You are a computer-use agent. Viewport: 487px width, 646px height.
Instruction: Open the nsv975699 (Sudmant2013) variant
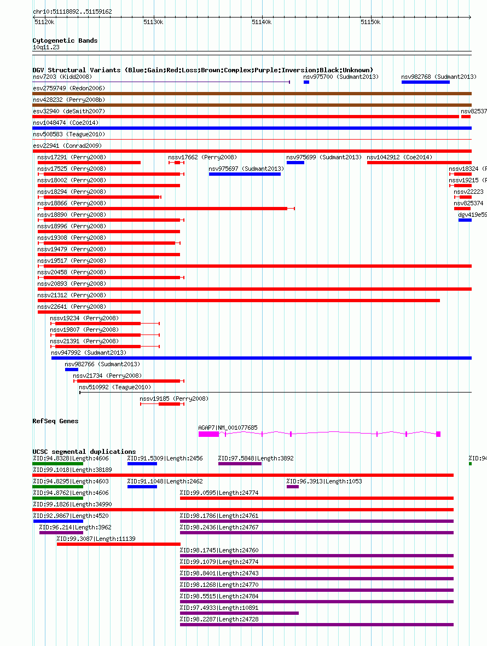pyautogui.click(x=295, y=163)
